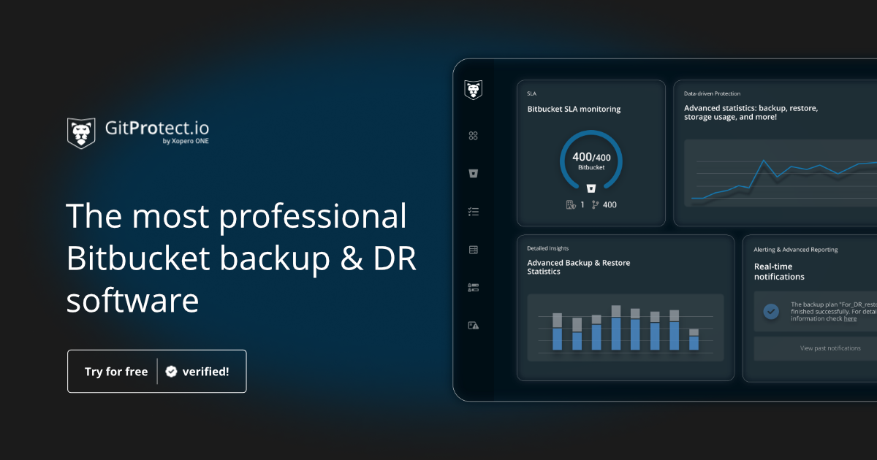Click the Advanced Backup & Restore bar chart
Screen dimensions: 877x460
click(x=626, y=328)
